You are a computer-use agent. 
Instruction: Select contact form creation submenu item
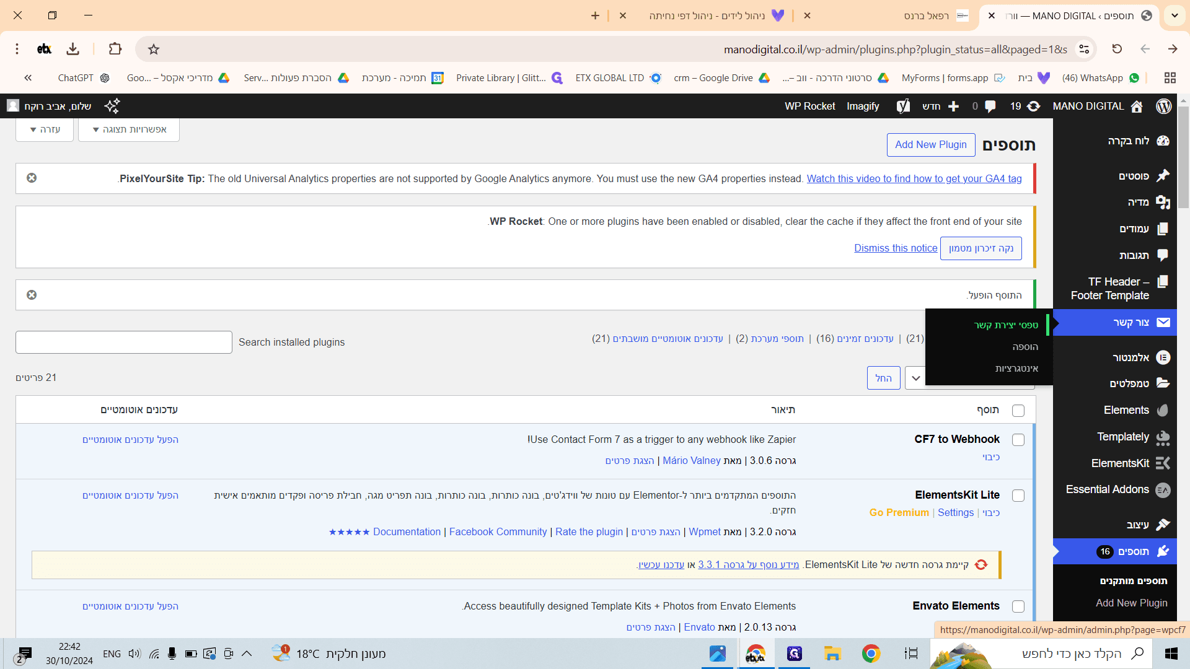point(1005,325)
